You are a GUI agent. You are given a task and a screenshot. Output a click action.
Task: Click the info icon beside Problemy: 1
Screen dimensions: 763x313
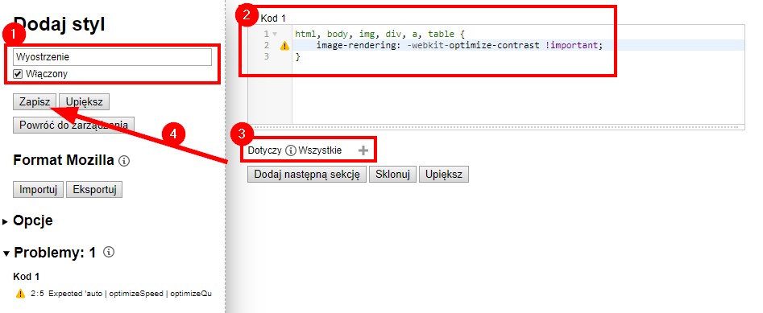(109, 252)
